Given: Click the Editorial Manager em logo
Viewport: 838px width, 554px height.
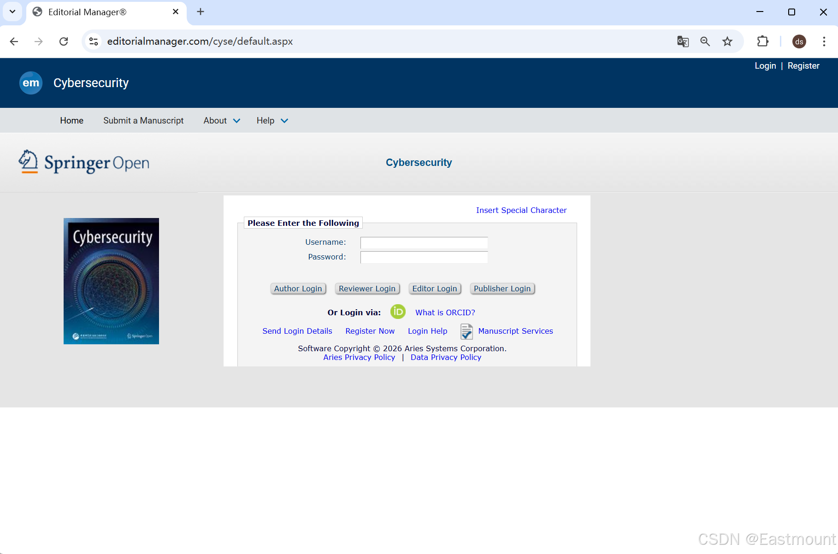Looking at the screenshot, I should point(31,83).
